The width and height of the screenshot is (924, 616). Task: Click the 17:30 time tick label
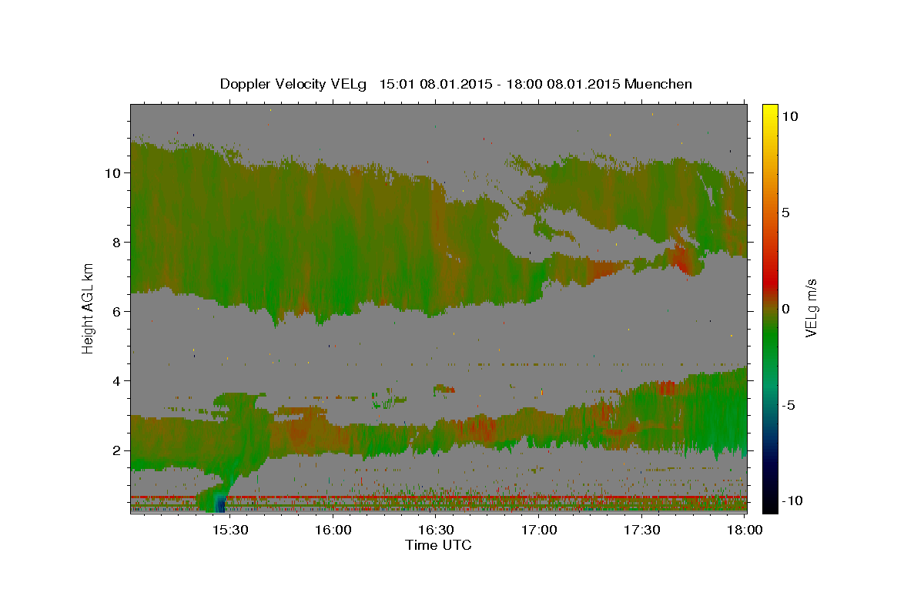click(x=641, y=531)
